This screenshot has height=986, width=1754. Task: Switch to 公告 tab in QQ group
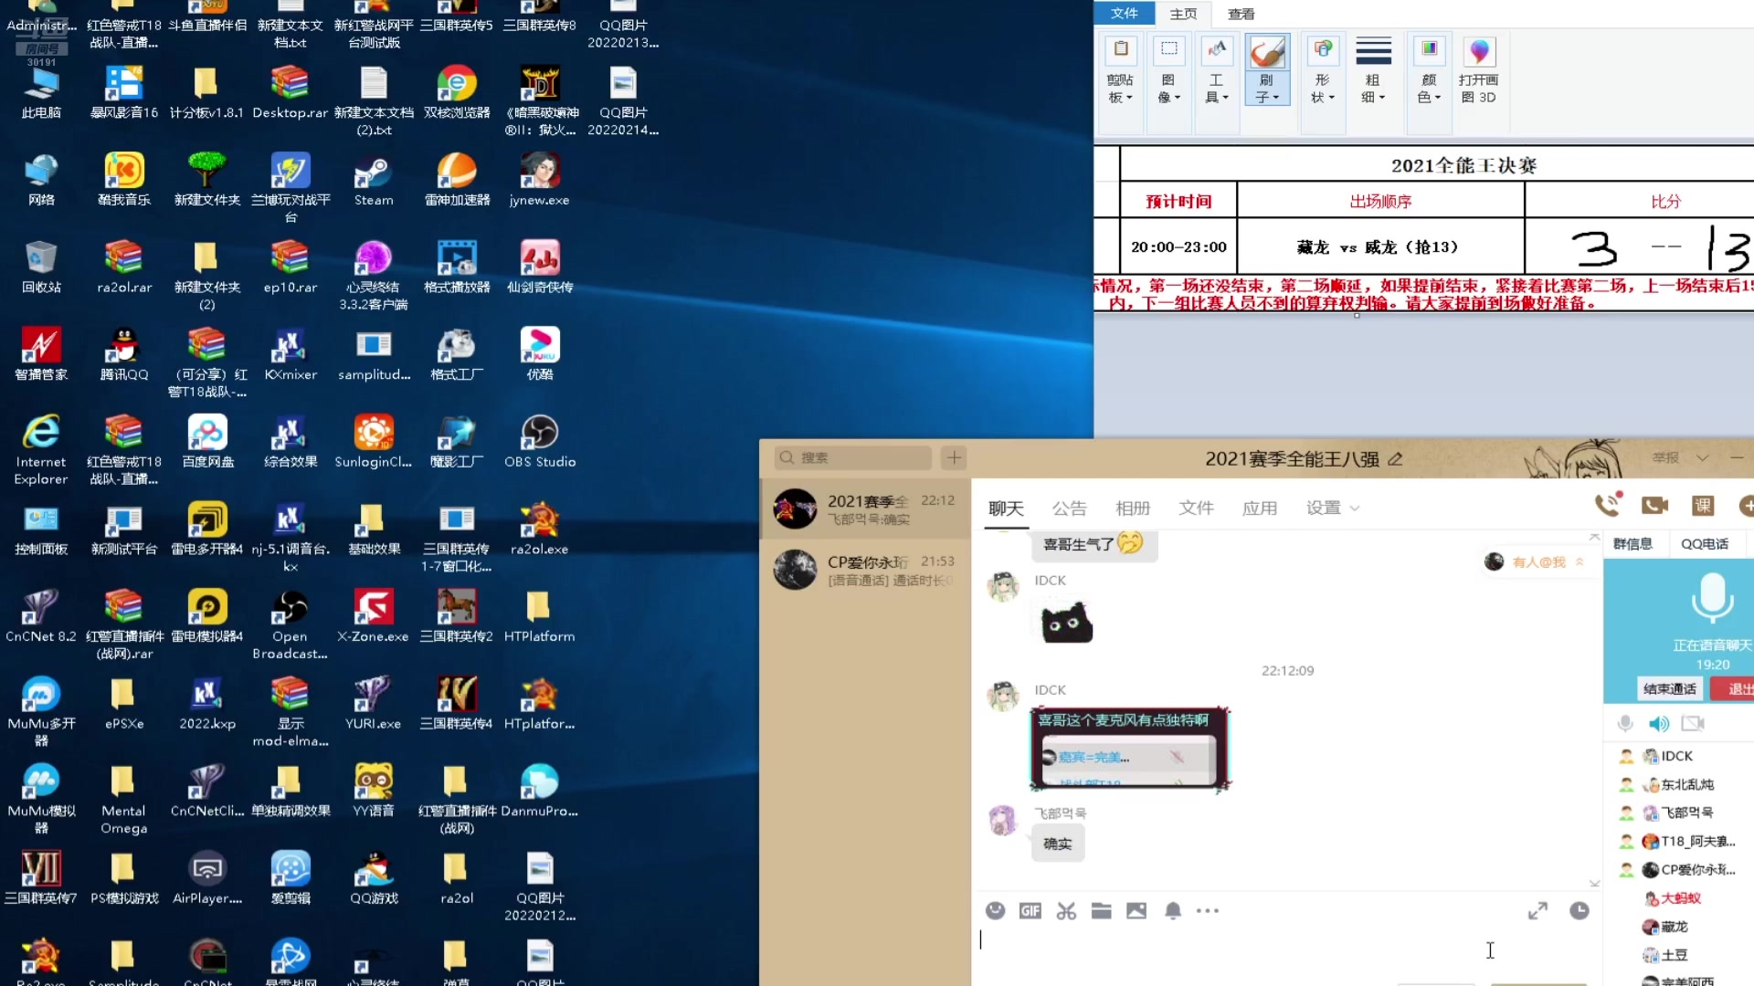(1069, 508)
